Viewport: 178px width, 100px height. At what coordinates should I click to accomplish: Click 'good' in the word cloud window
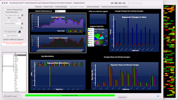169,60
